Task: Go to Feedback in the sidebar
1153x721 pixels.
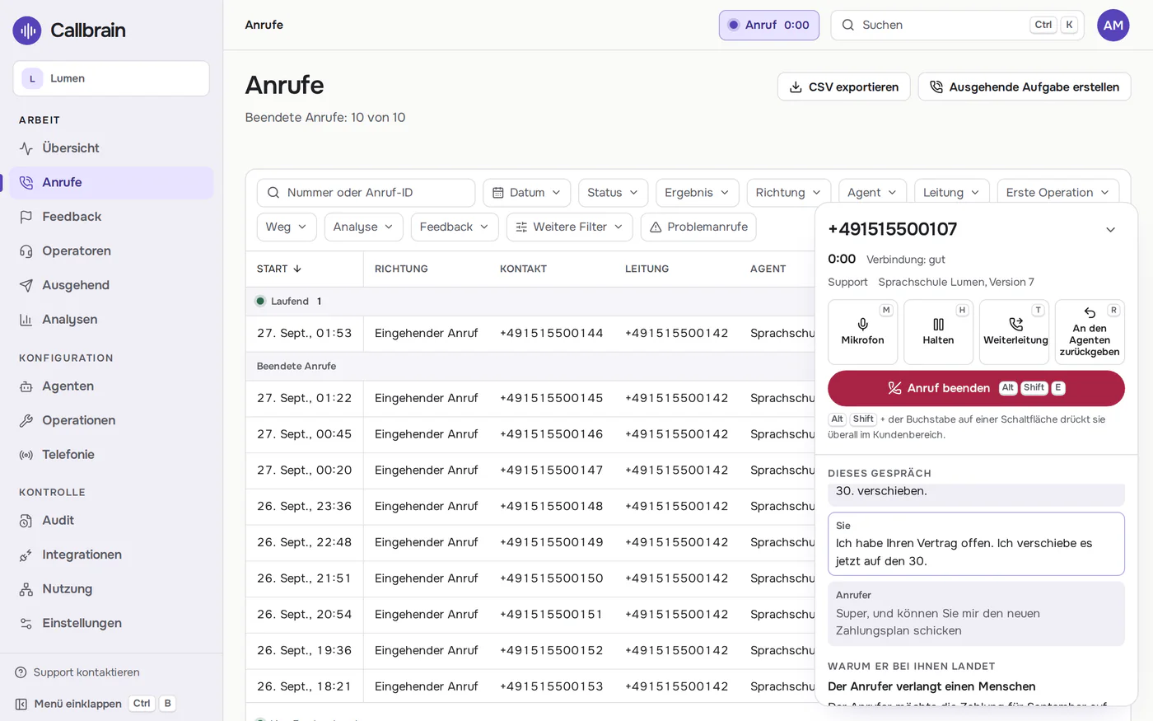Action: click(x=111, y=217)
